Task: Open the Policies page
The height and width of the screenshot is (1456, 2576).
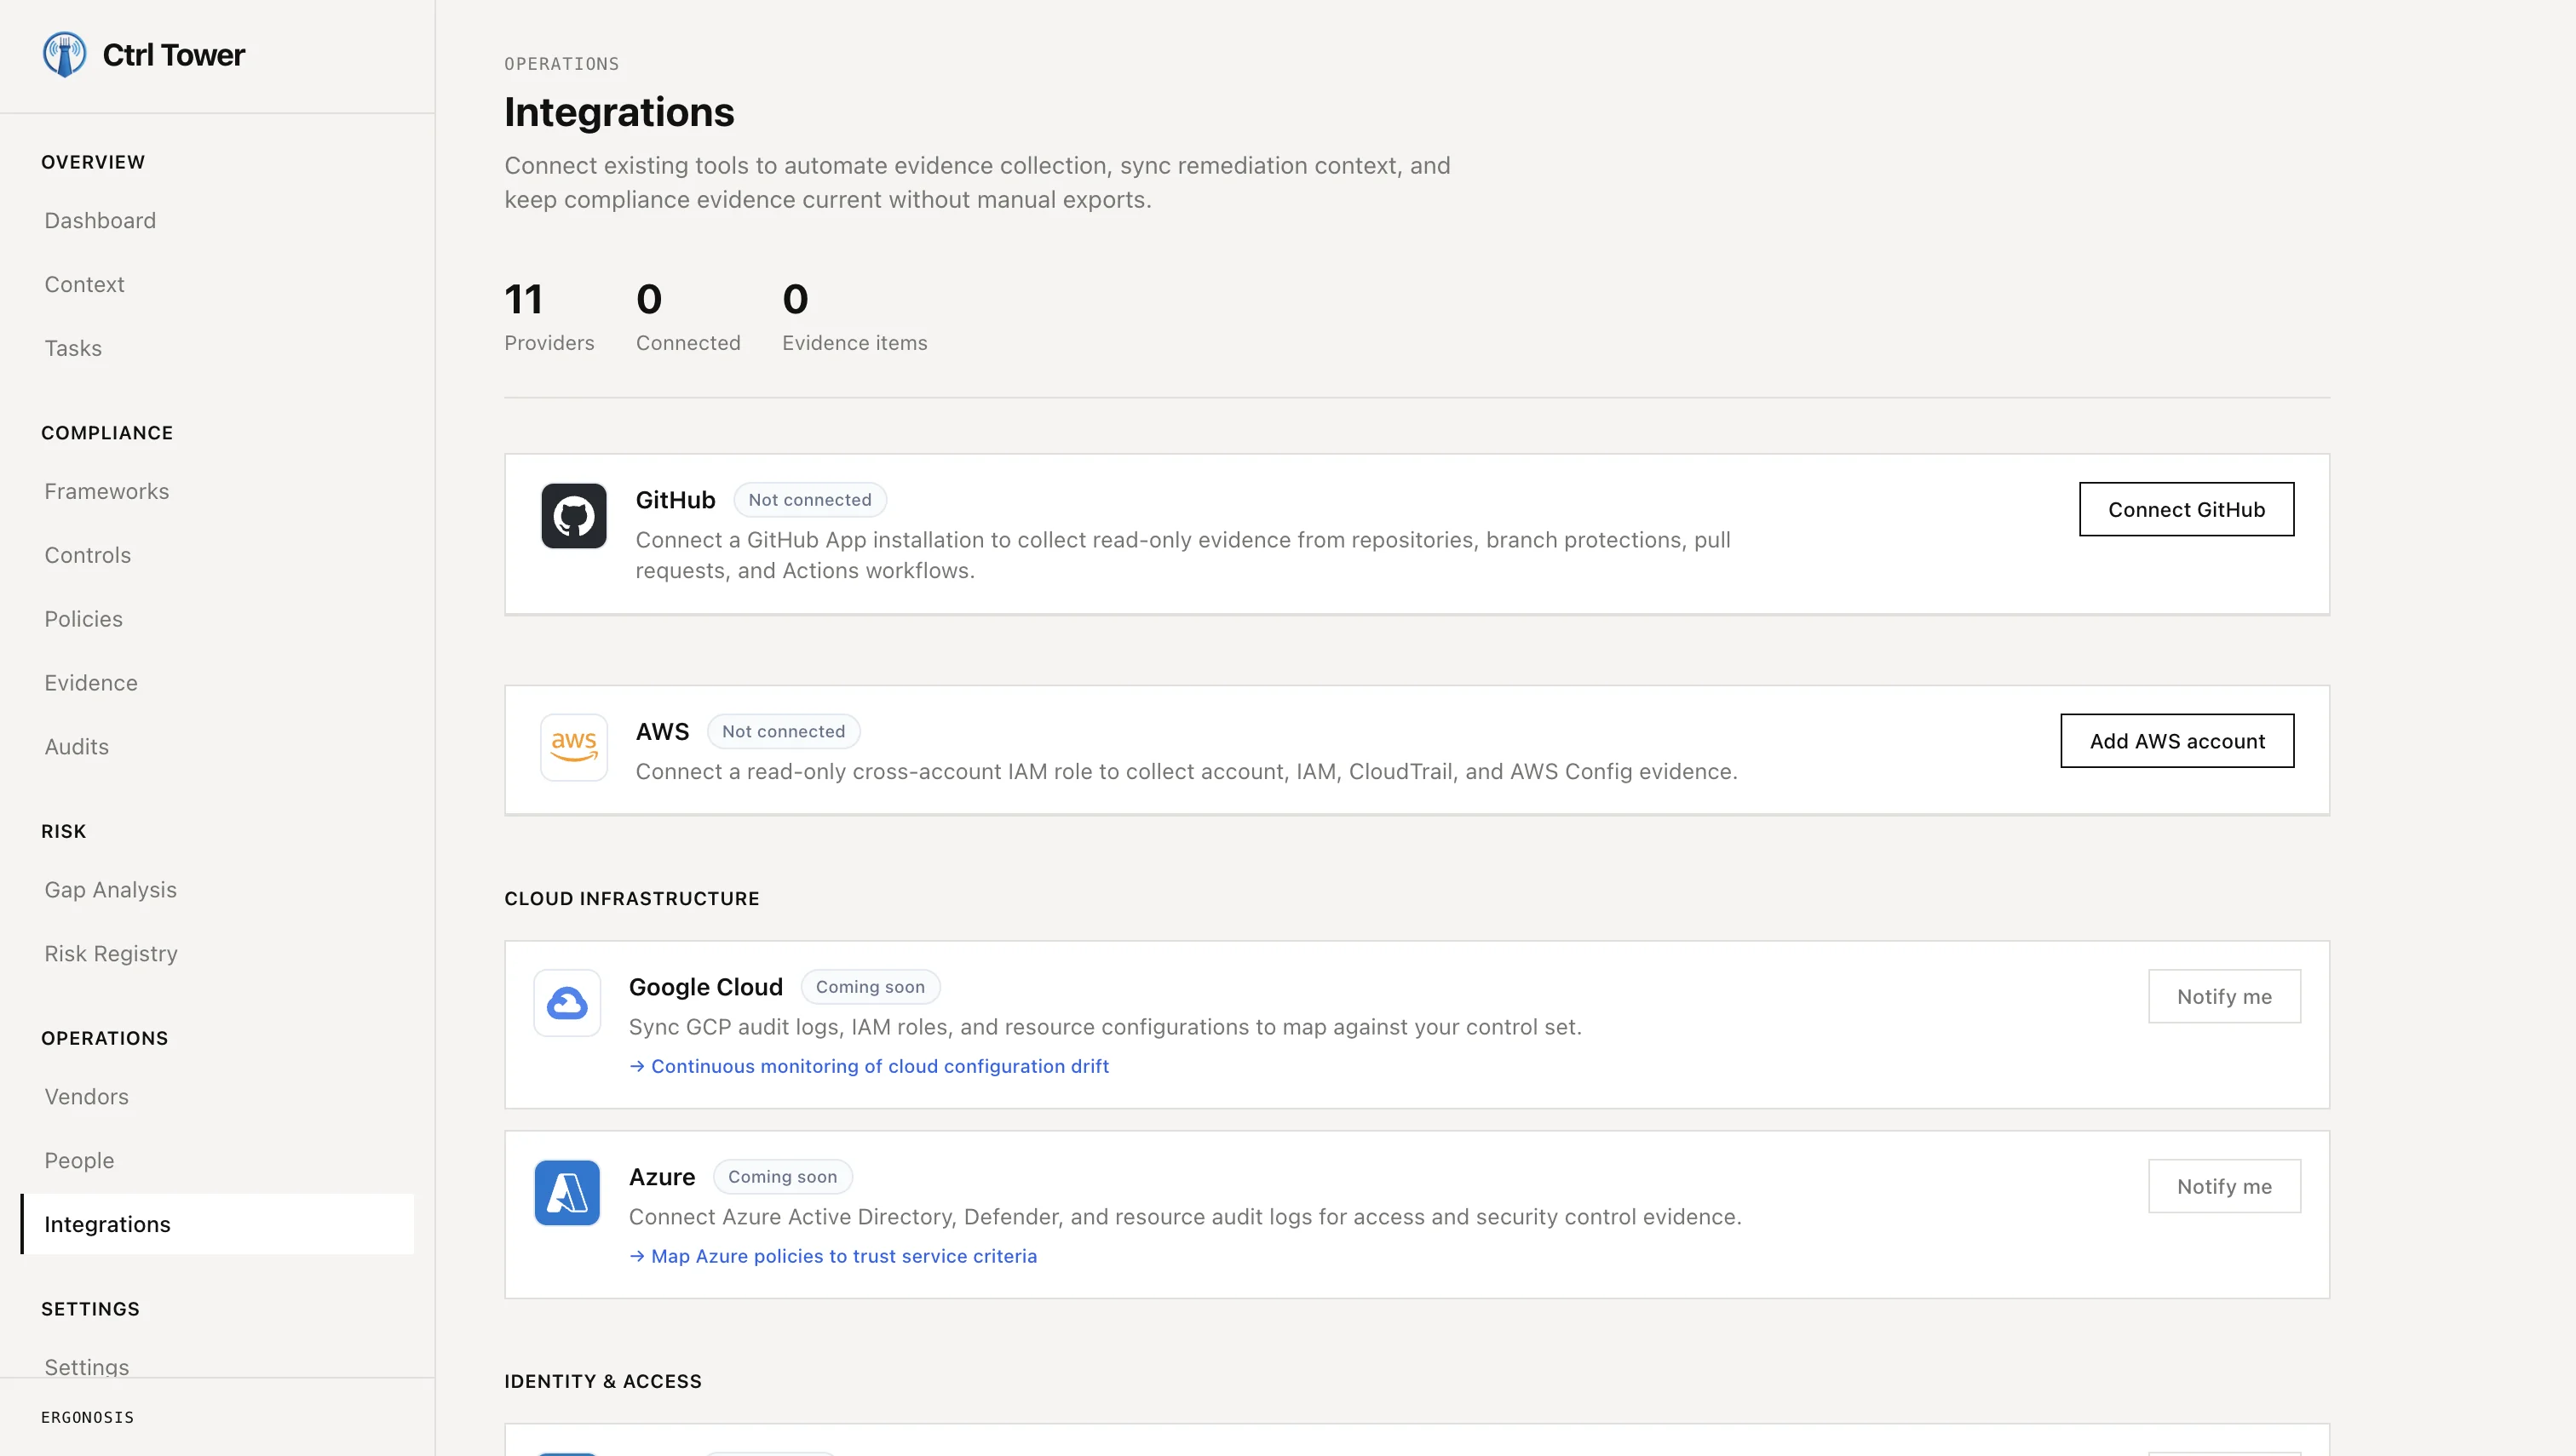Action: (83, 619)
